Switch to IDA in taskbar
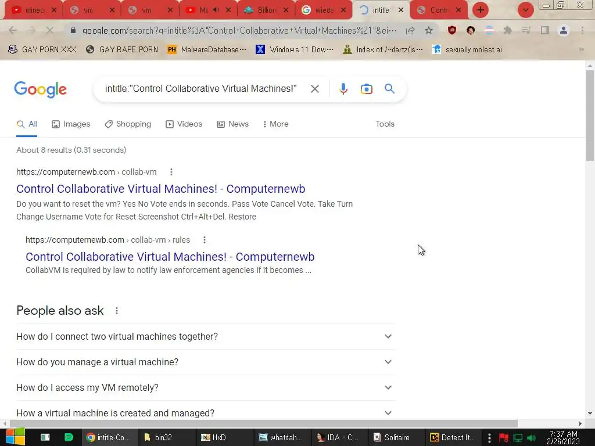Viewport: 595px width, 446px height. click(339, 437)
